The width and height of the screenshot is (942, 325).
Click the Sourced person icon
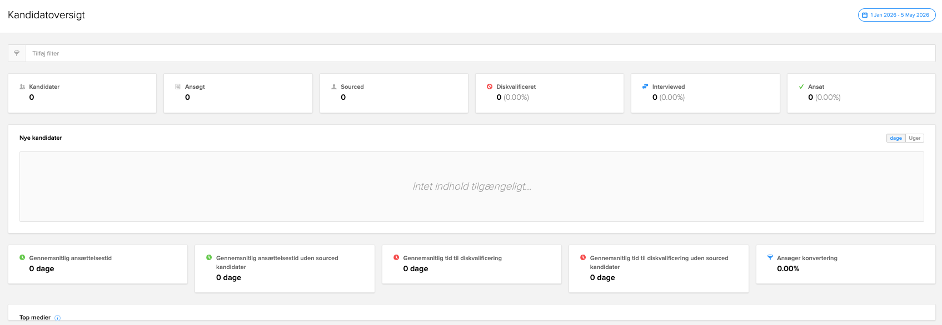pos(334,87)
